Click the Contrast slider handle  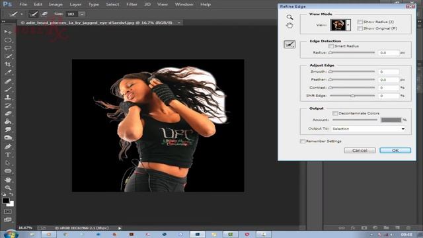[x=330, y=87]
